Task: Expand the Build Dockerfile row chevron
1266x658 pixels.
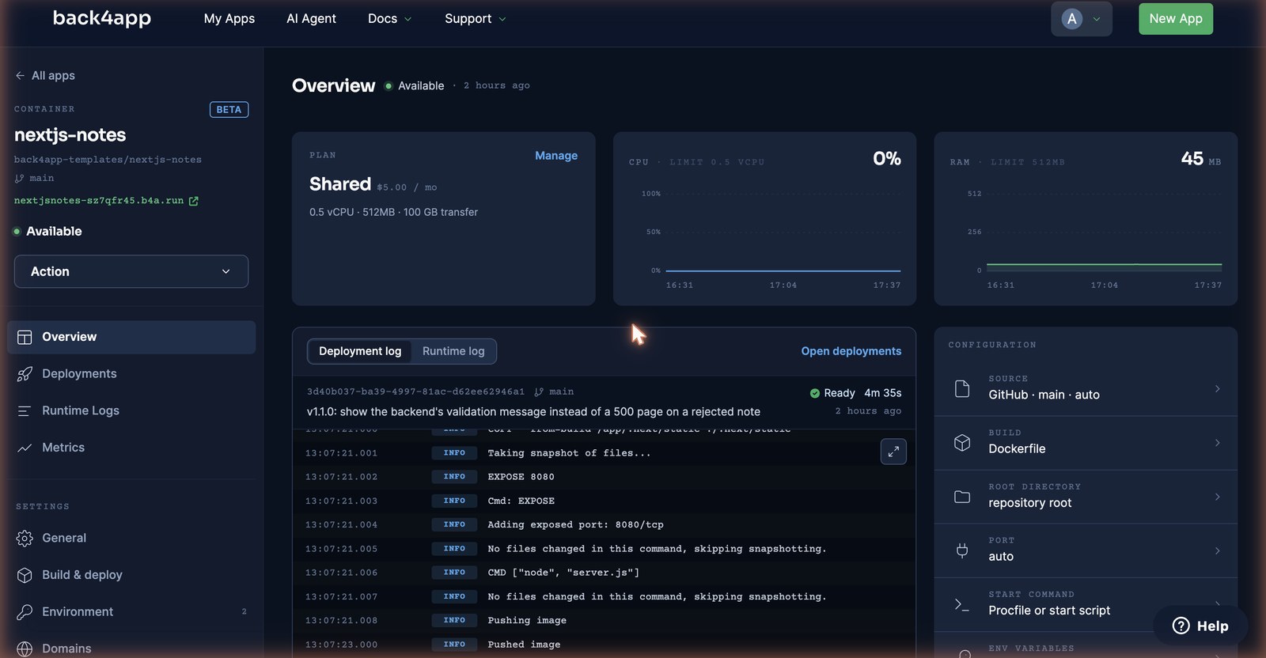Action: pyautogui.click(x=1217, y=442)
